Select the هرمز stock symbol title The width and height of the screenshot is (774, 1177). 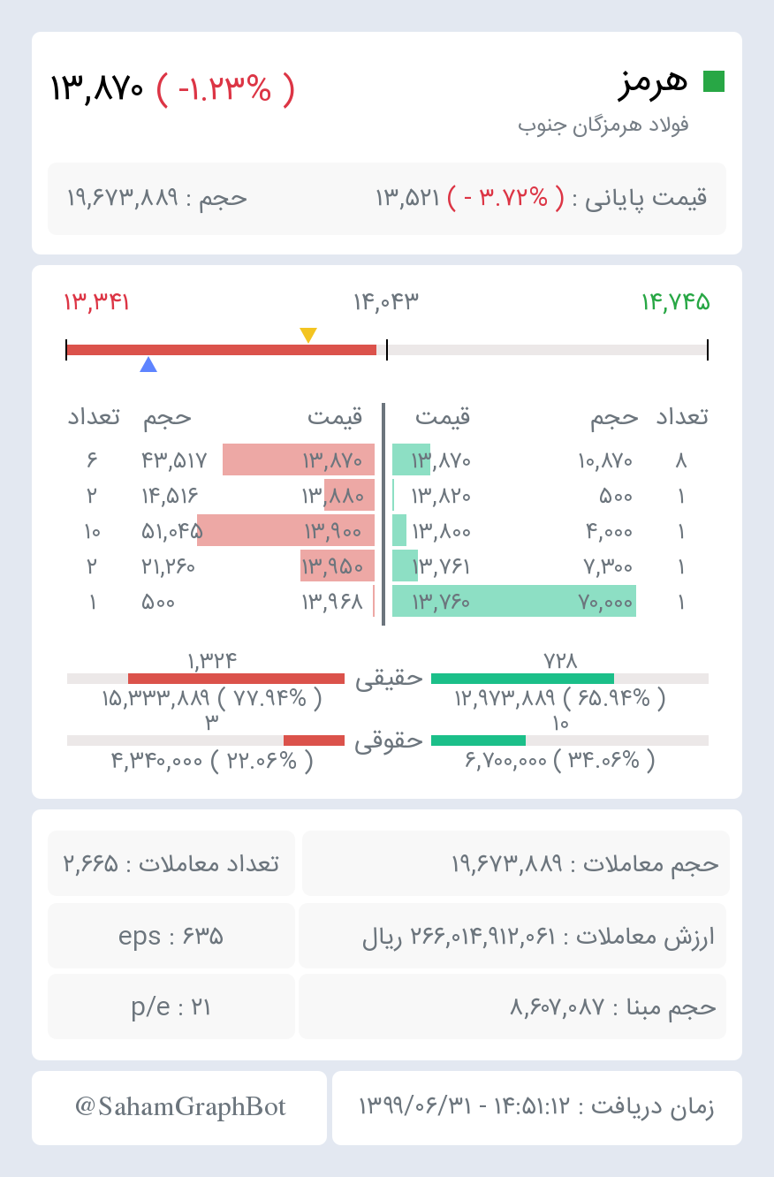pyautogui.click(x=653, y=81)
